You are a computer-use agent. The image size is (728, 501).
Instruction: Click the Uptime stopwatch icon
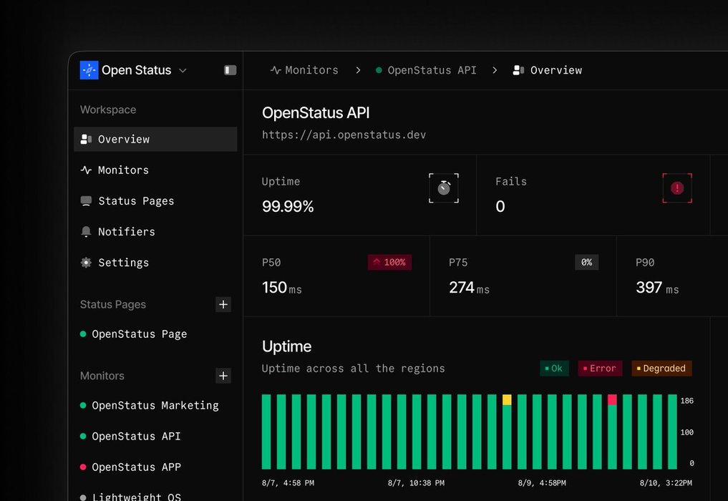pos(444,188)
